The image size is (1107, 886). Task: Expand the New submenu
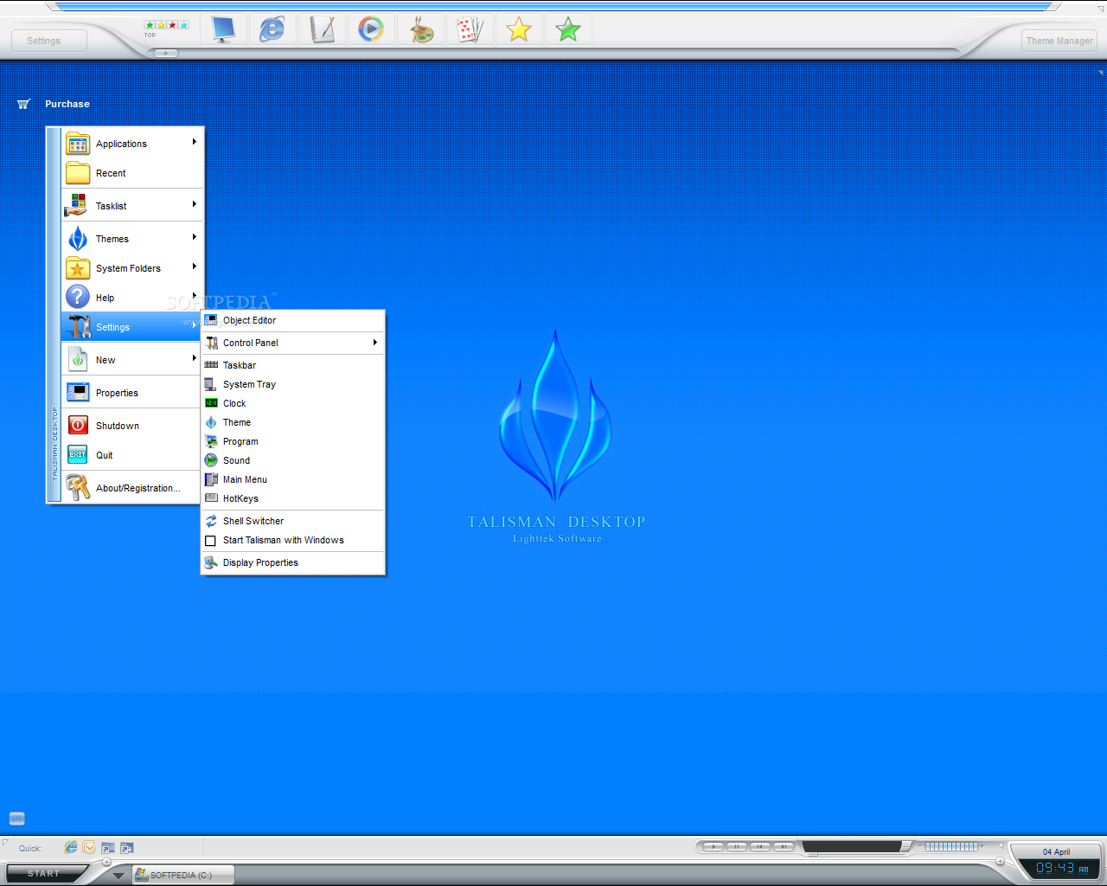(132, 360)
